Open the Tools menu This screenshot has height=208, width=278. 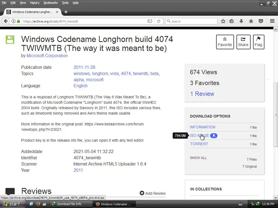pos(65,3)
